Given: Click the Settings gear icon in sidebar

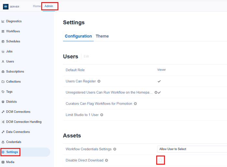Looking at the screenshot, I should tap(3, 152).
